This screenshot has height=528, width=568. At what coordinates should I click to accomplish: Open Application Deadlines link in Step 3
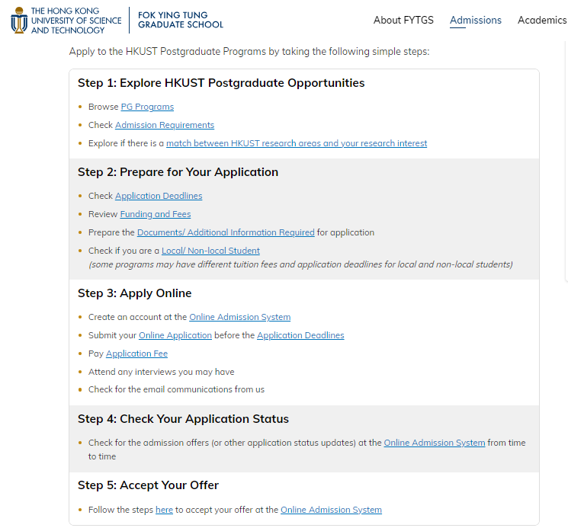point(300,335)
